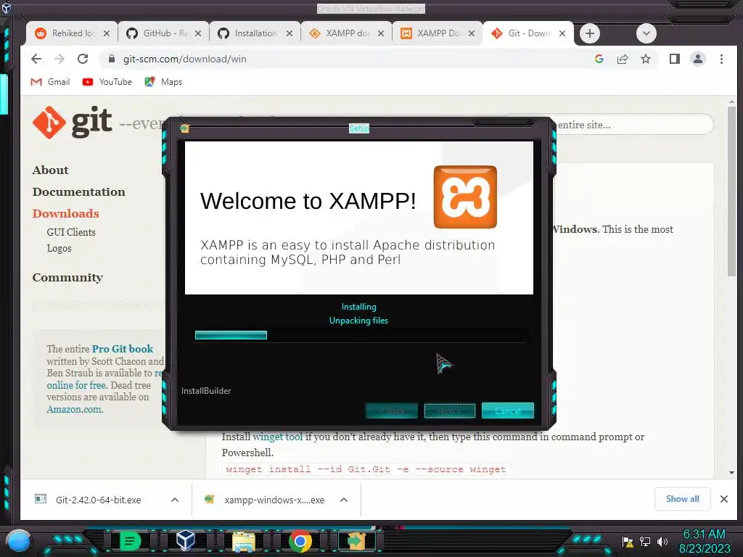Open the winget tool link
The image size is (743, 557).
pos(278,437)
